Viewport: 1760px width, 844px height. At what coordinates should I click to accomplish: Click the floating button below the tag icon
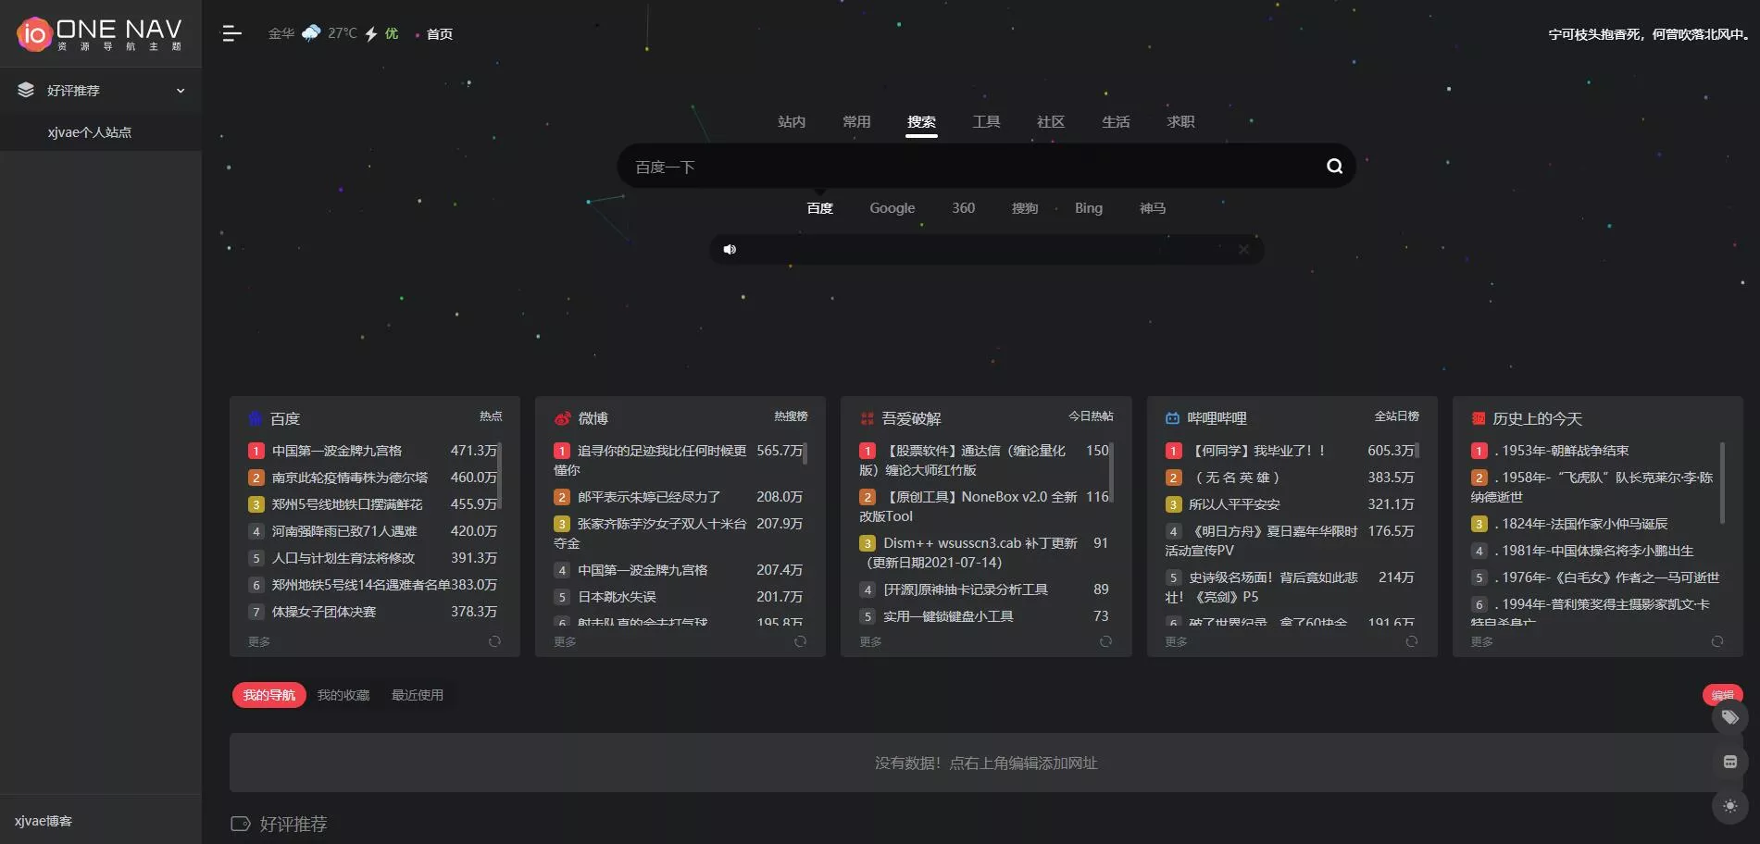click(1729, 762)
